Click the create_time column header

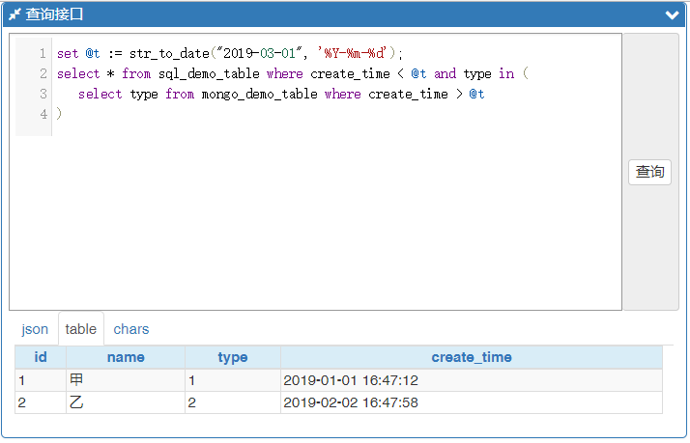(x=472, y=357)
